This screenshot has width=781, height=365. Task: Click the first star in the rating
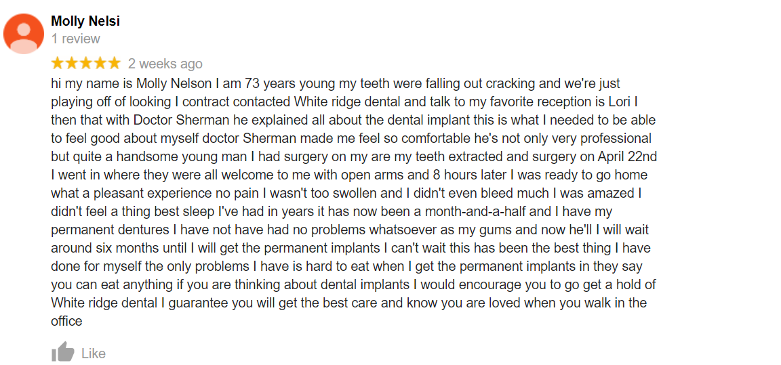pos(58,64)
